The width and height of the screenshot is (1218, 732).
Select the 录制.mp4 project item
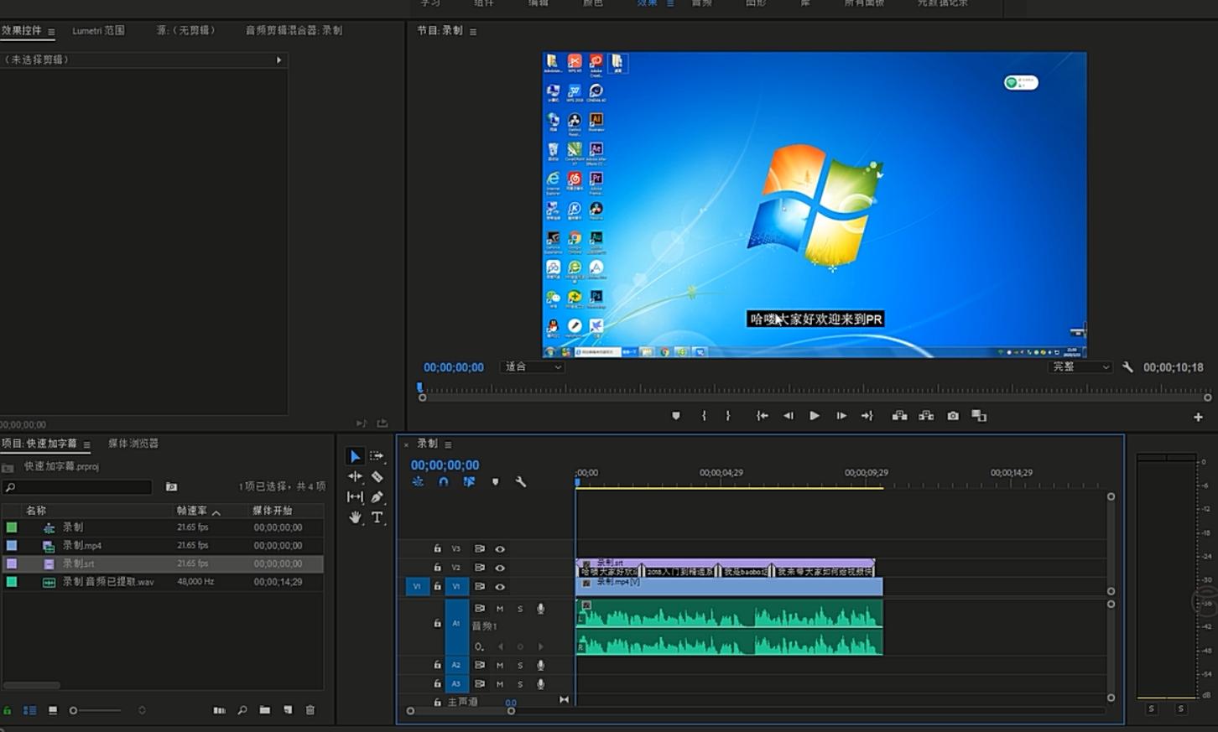coord(82,546)
